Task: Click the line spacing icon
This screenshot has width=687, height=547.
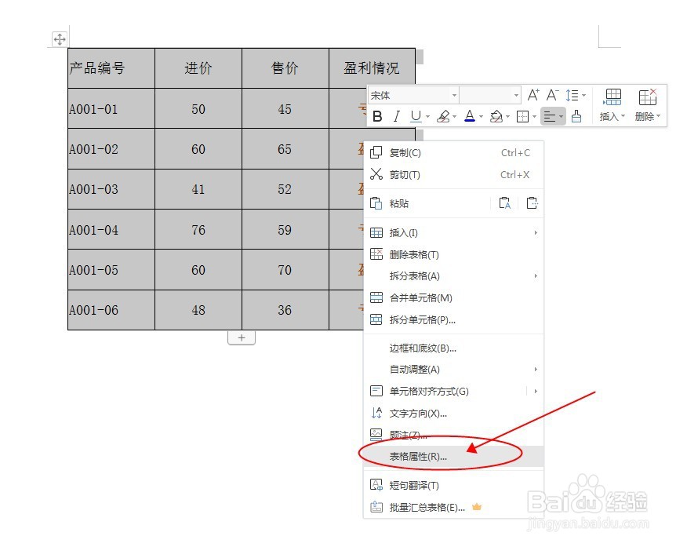Action: click(572, 95)
